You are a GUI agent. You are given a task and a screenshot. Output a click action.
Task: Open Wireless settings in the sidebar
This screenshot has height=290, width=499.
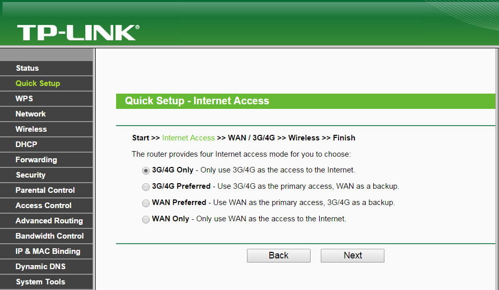pos(31,129)
